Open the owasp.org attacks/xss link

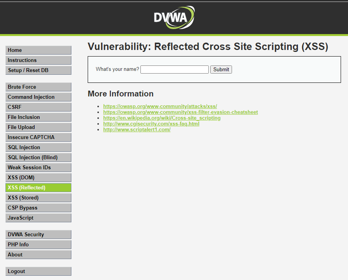pos(160,107)
